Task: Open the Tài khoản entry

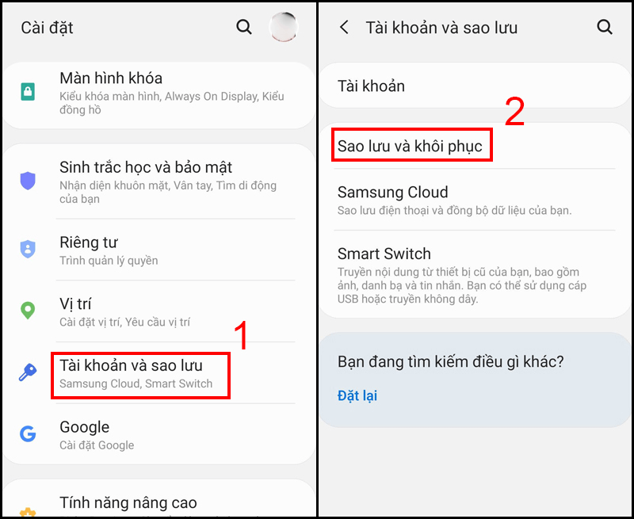Action: click(x=474, y=86)
